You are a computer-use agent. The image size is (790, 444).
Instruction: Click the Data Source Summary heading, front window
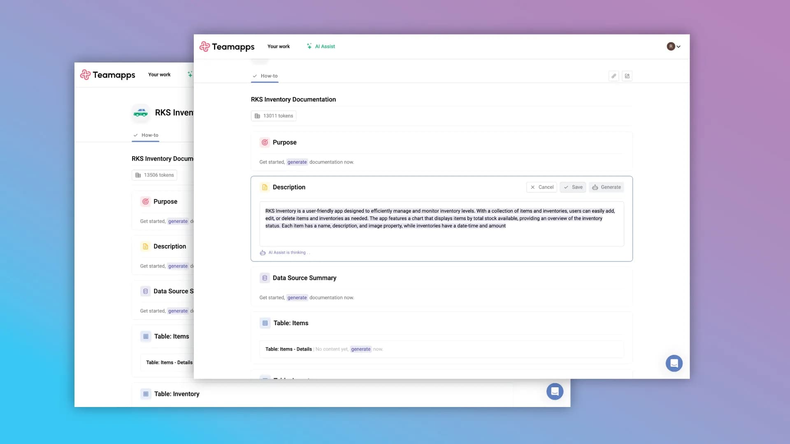tap(304, 278)
